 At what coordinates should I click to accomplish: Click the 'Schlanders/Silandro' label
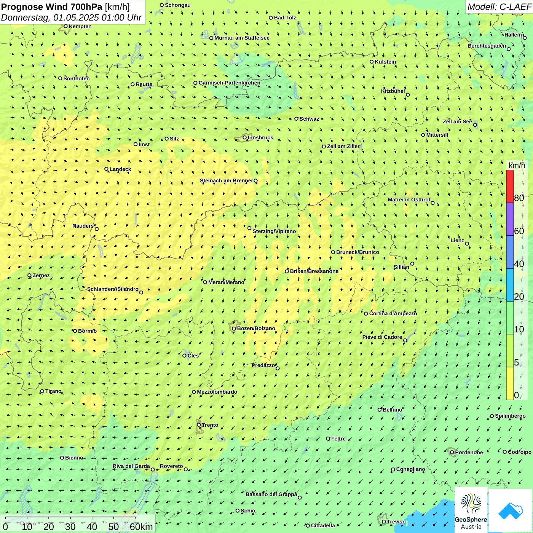pyautogui.click(x=113, y=289)
